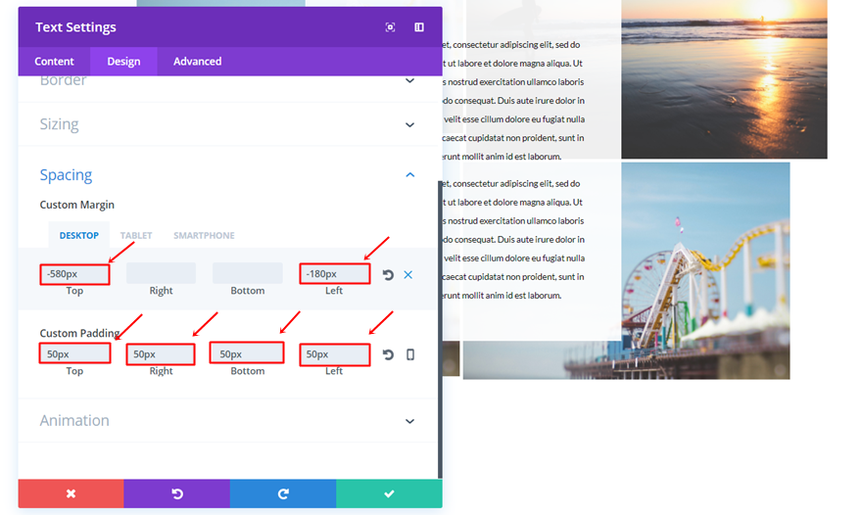Expand the Border section chevron
The width and height of the screenshot is (862, 515).
point(409,81)
